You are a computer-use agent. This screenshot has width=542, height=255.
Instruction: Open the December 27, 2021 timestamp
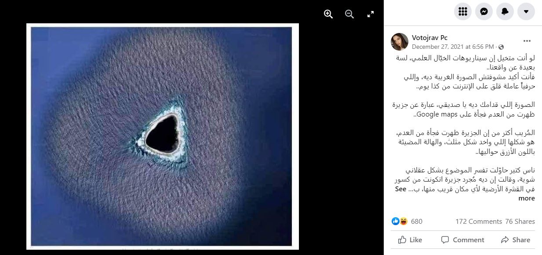click(x=453, y=47)
